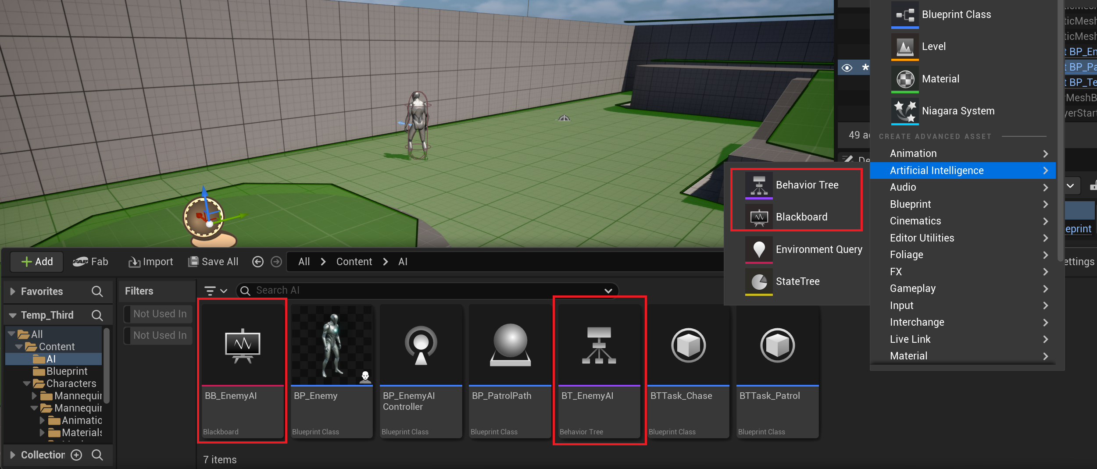Click the AI breadcrumb path segment
The image size is (1097, 469).
(x=403, y=262)
